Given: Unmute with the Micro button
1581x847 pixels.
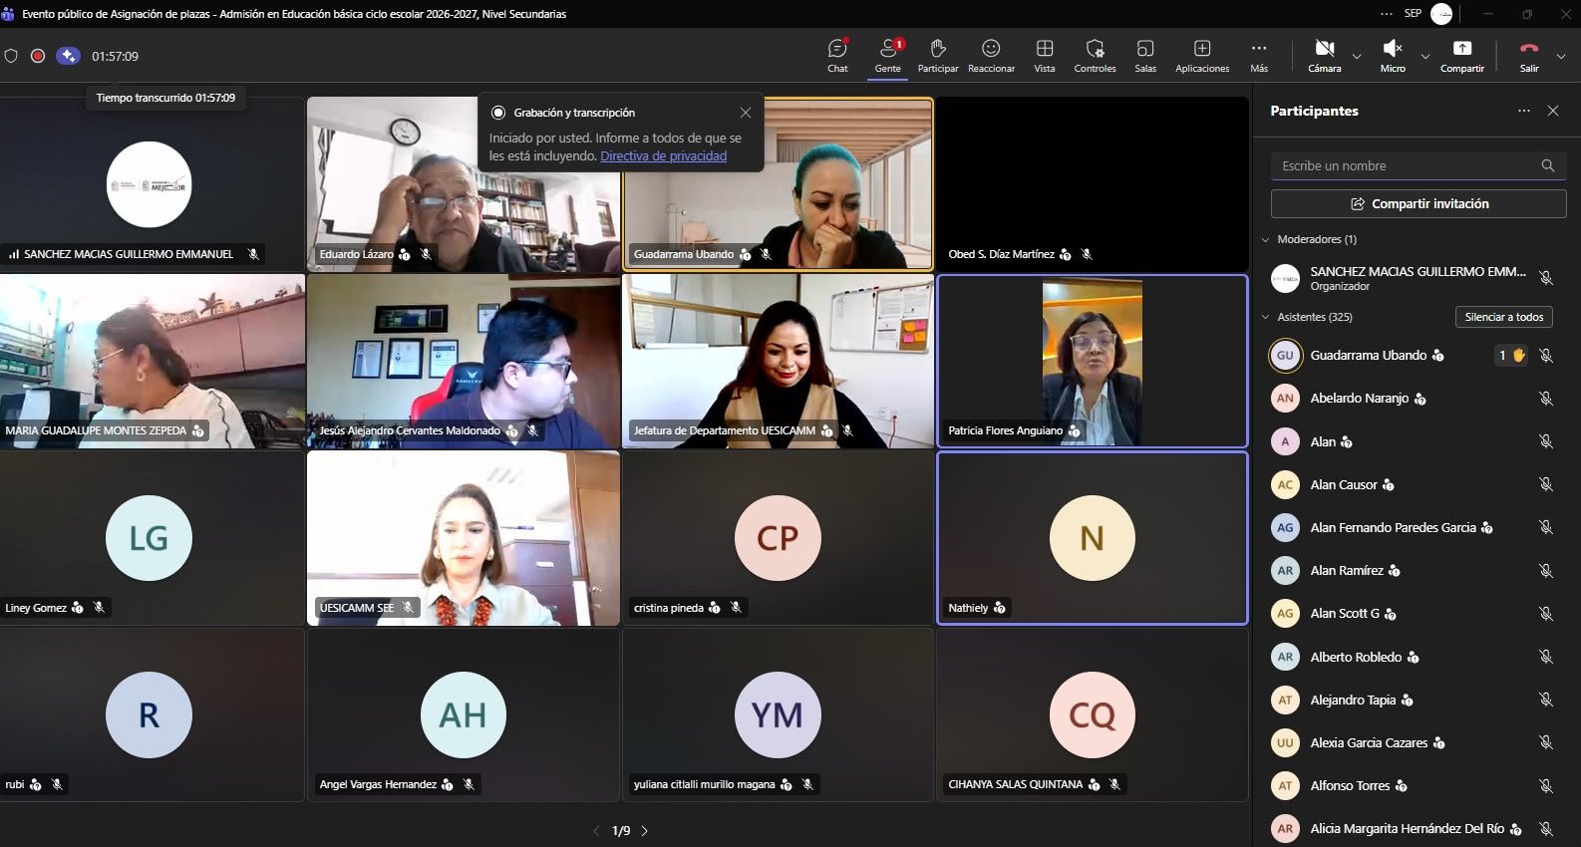Looking at the screenshot, I should click(x=1393, y=56).
